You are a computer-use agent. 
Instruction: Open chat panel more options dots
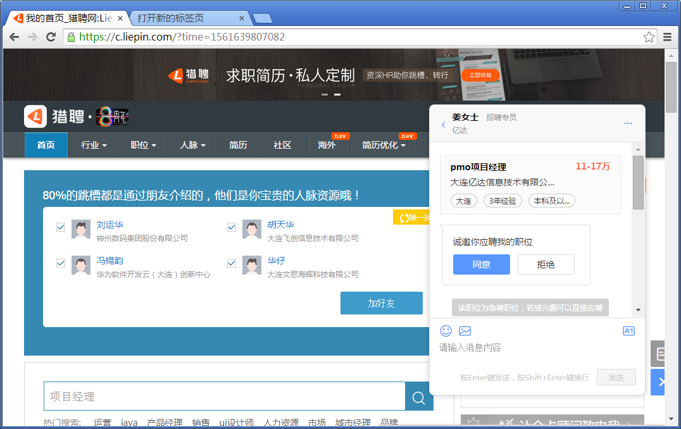(628, 123)
